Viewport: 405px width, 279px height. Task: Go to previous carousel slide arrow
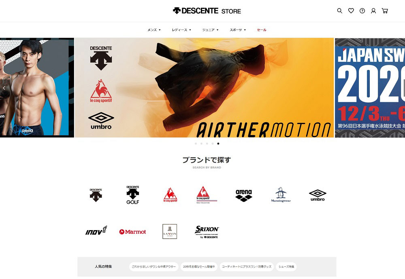(x=4, y=88)
